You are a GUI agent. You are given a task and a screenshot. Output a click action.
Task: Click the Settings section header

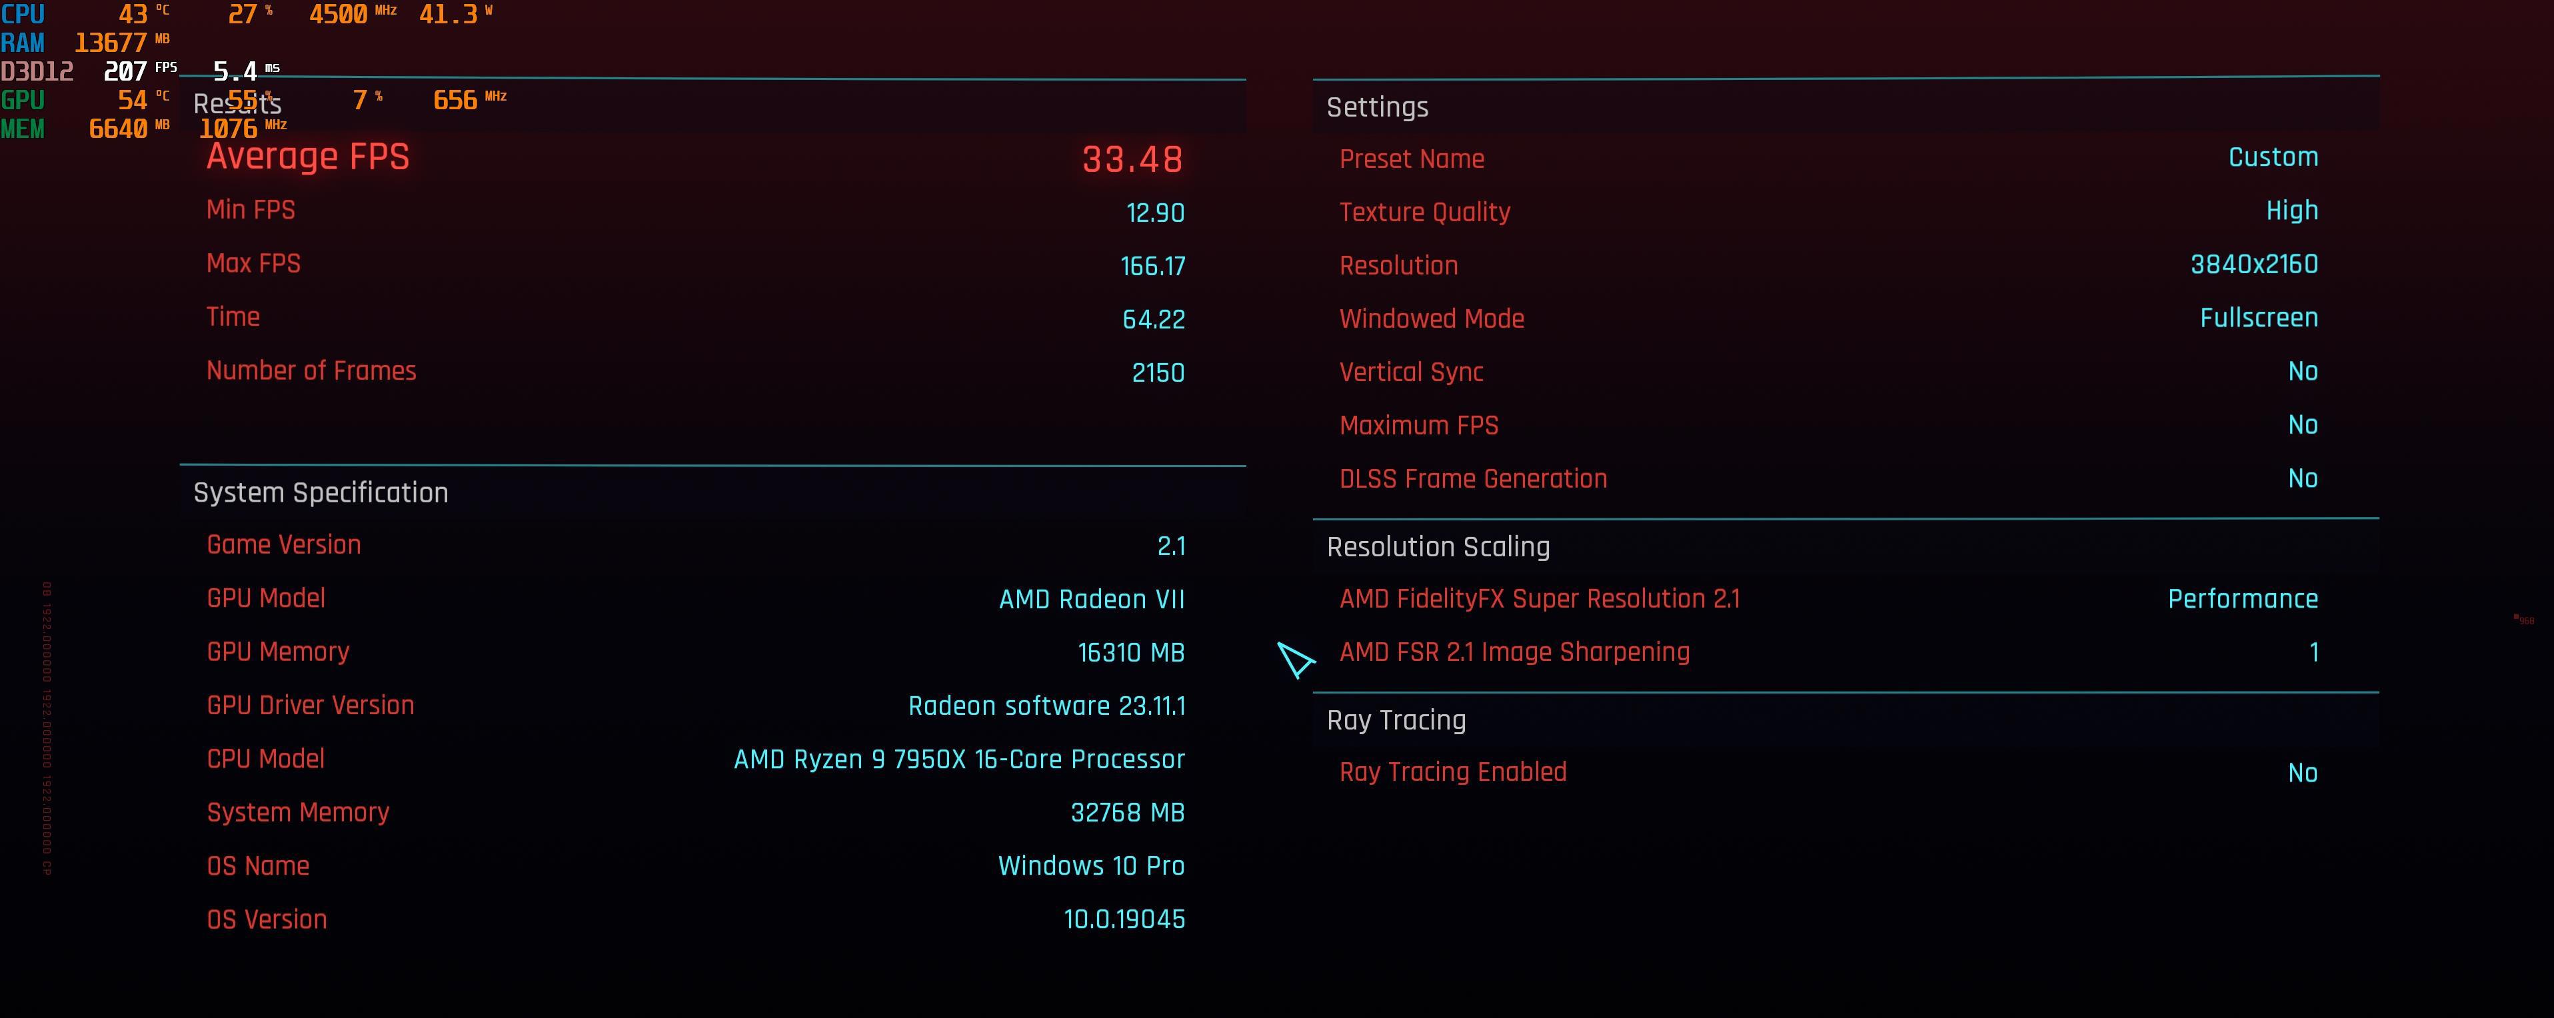pyautogui.click(x=1377, y=107)
